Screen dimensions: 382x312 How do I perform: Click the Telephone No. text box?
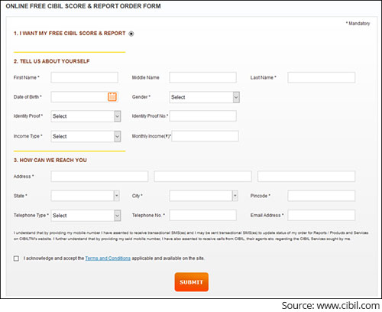[202, 215]
